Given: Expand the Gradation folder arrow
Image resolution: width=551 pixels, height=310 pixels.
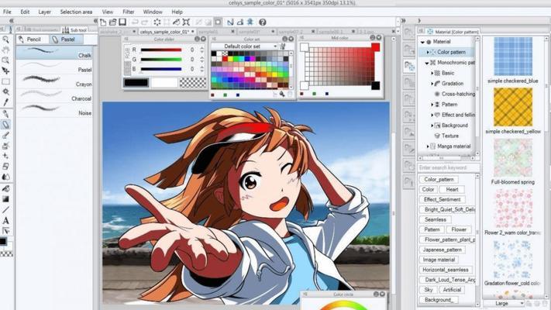Looking at the screenshot, I should coord(432,84).
